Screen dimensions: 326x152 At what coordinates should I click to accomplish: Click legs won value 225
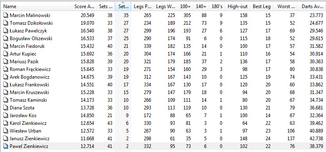tap(171, 15)
